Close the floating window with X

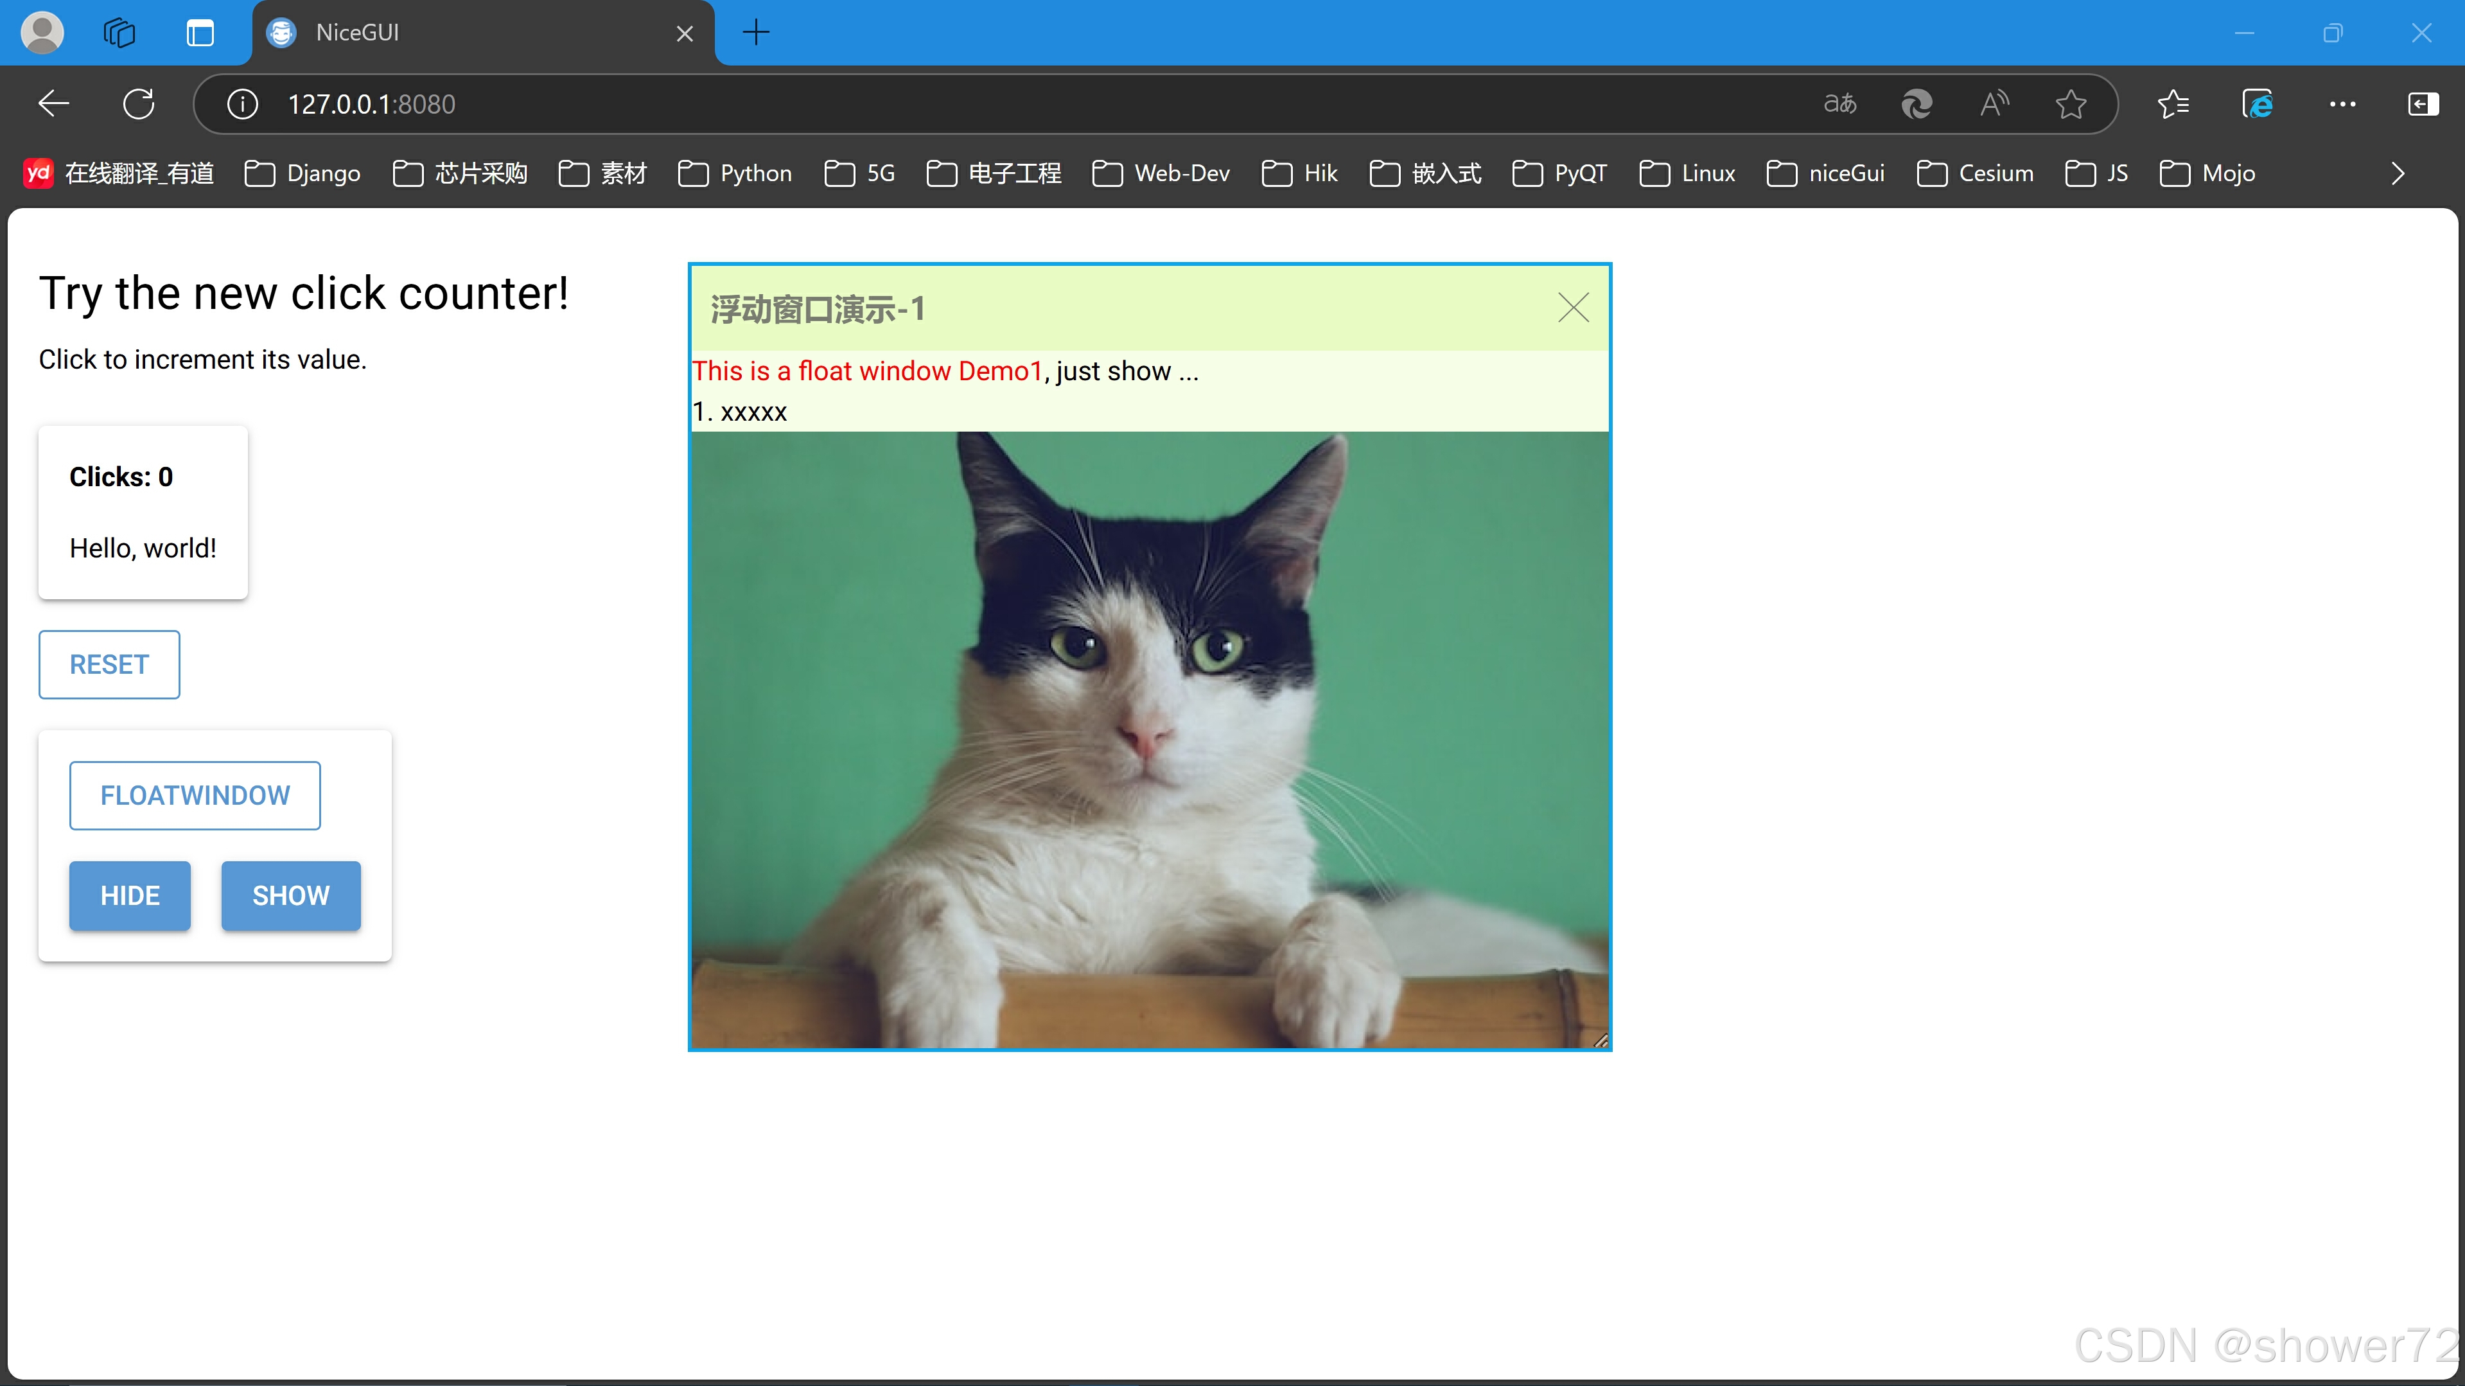[1573, 307]
